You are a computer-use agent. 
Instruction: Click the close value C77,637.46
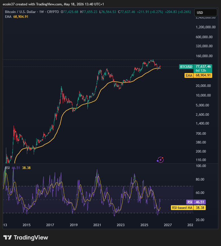tap(126, 12)
